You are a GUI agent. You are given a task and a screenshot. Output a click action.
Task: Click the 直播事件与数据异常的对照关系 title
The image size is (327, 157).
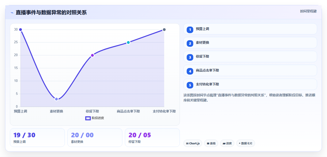pyautogui.click(x=51, y=13)
